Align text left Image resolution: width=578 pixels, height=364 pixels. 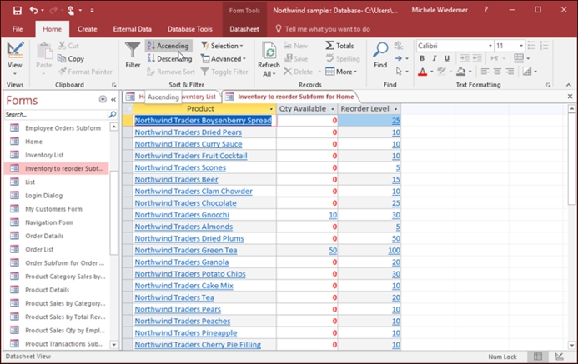[x=485, y=72]
